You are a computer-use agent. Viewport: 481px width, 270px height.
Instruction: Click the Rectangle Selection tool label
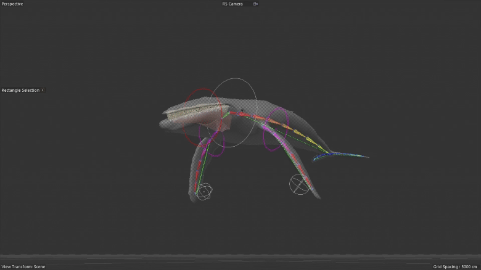point(20,90)
